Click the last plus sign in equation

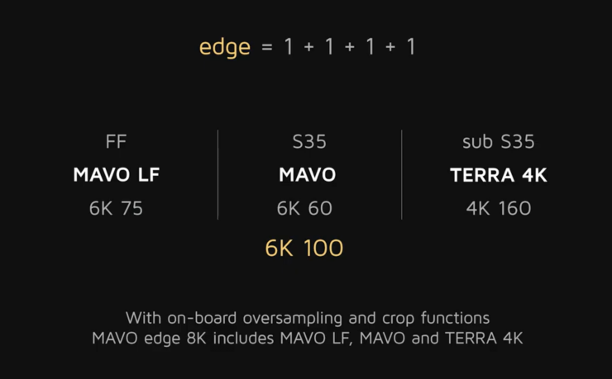(390, 47)
